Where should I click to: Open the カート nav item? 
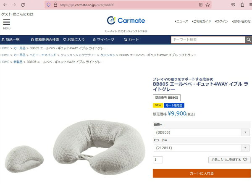[x=131, y=39]
